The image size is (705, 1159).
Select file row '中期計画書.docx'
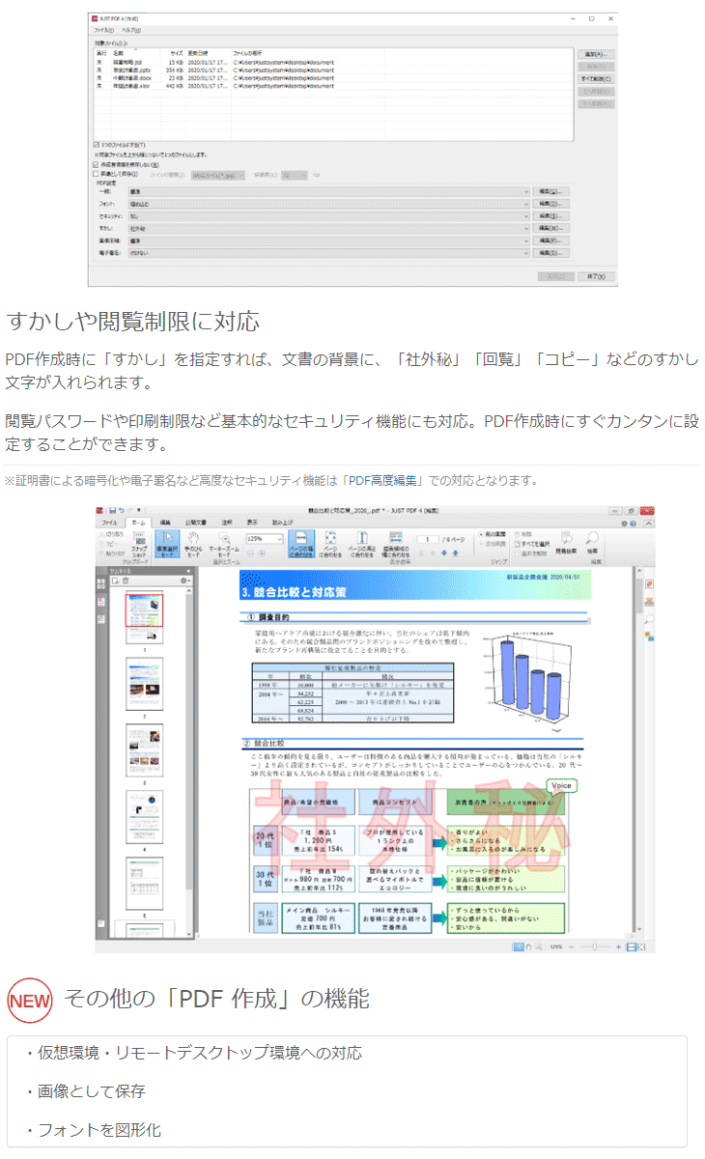click(x=333, y=78)
